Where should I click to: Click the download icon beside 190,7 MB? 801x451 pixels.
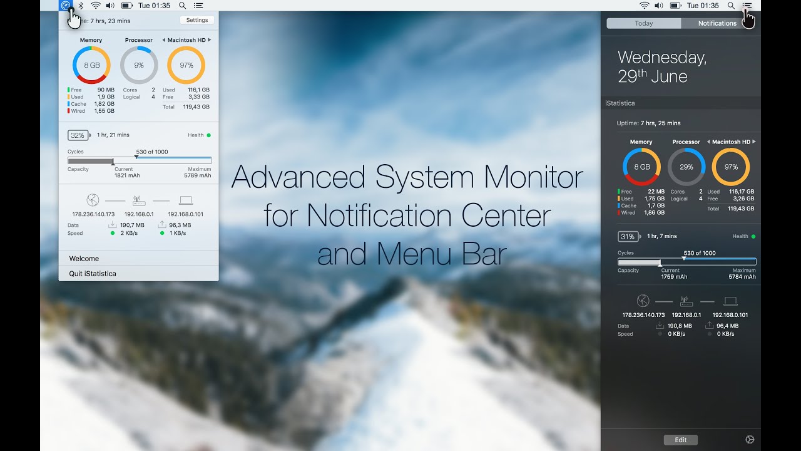tap(112, 224)
